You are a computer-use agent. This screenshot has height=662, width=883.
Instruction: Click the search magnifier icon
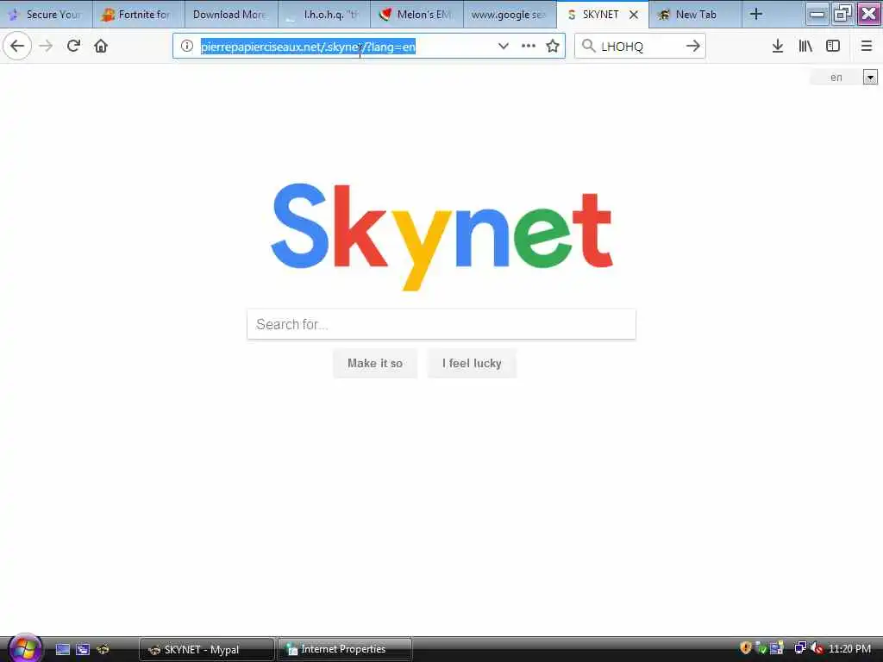588,47
